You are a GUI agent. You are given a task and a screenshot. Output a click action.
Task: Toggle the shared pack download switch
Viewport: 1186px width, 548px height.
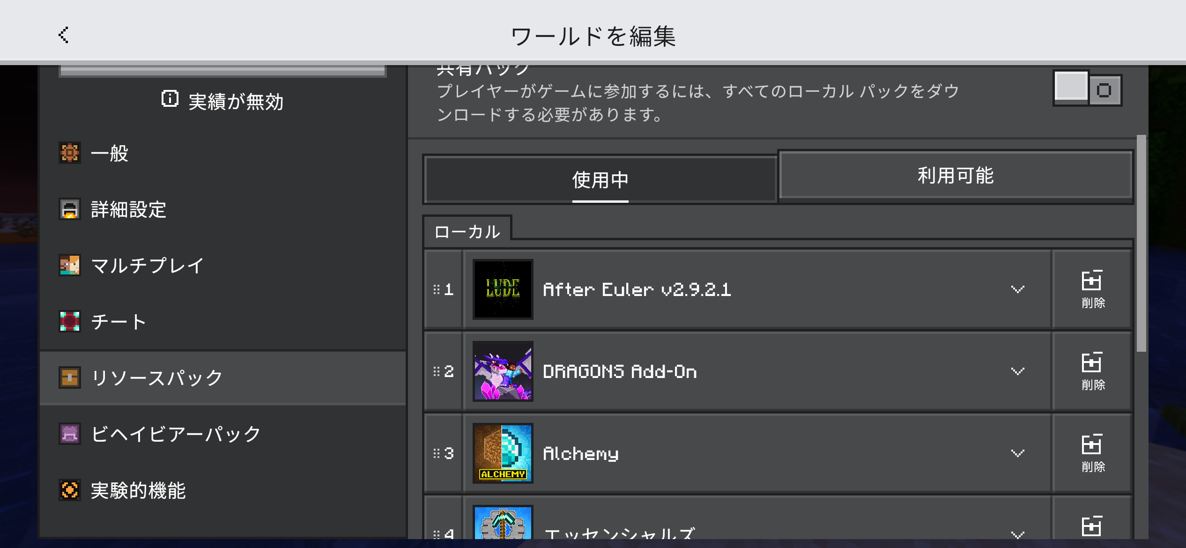1087,89
